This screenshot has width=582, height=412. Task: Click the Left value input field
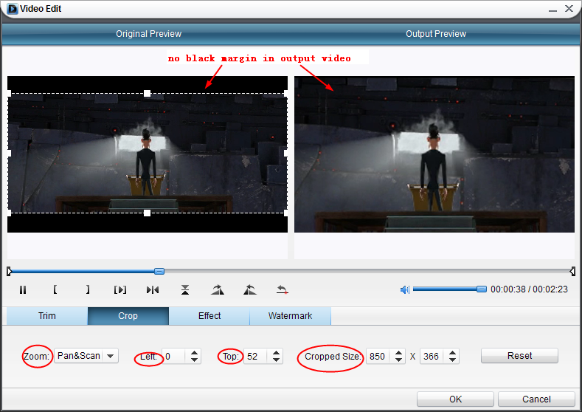pyautogui.click(x=175, y=357)
